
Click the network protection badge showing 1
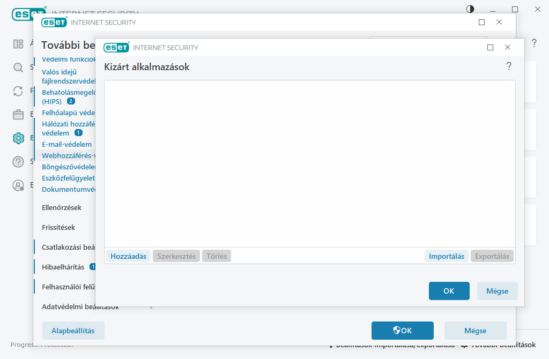pyautogui.click(x=78, y=132)
